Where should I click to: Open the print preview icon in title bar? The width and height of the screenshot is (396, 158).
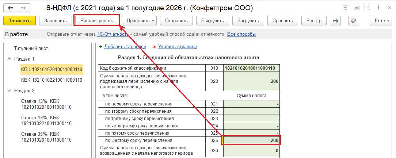coord(368,8)
